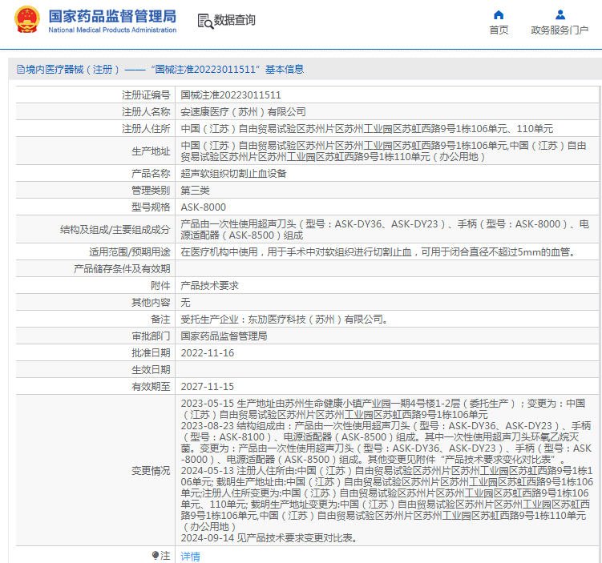
Task: Open the 详情 link in 注 row
Action: [x=191, y=556]
